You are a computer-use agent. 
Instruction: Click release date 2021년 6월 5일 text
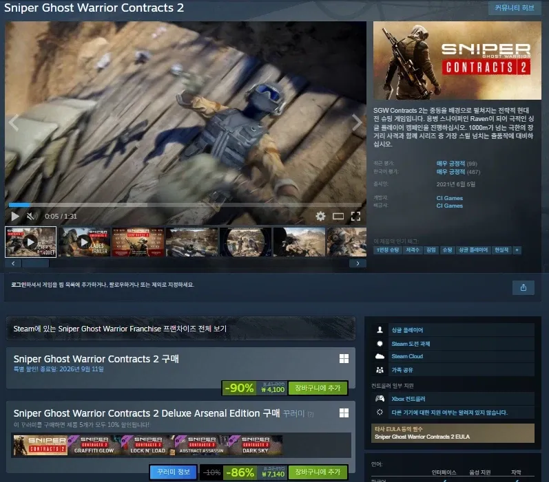[455, 184]
